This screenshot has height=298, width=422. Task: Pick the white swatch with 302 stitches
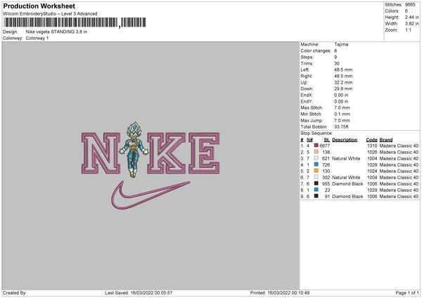point(316,177)
